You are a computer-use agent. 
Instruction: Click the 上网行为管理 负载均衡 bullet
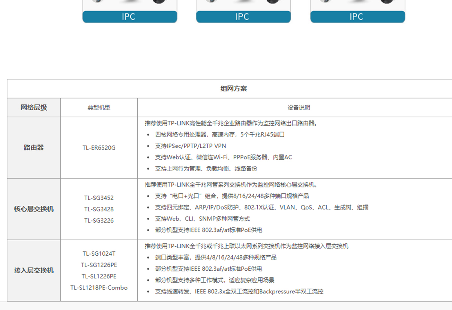click(206, 169)
